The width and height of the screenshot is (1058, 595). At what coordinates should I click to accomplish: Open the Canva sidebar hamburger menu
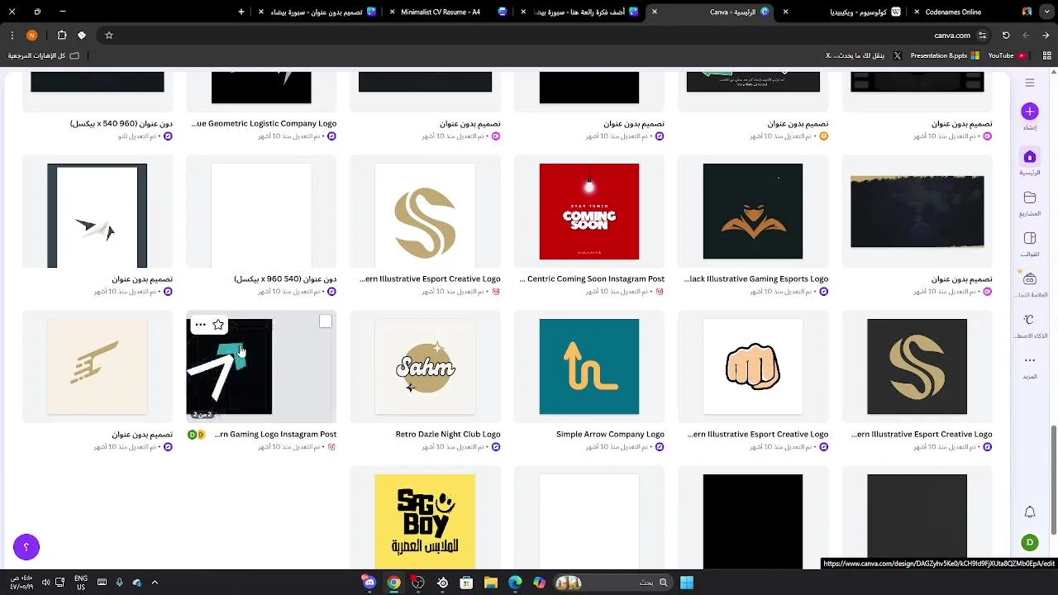tap(1030, 83)
